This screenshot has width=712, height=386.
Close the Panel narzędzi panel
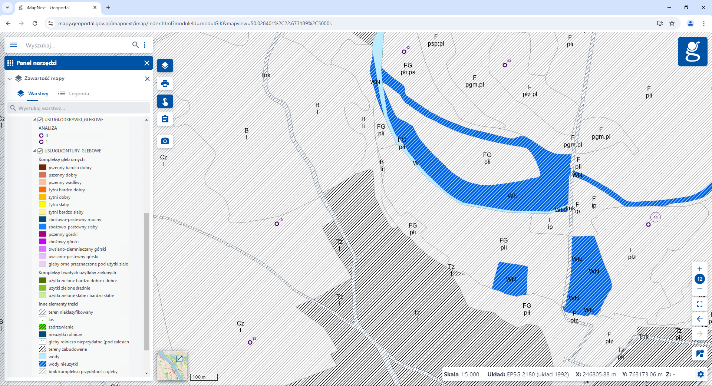147,63
